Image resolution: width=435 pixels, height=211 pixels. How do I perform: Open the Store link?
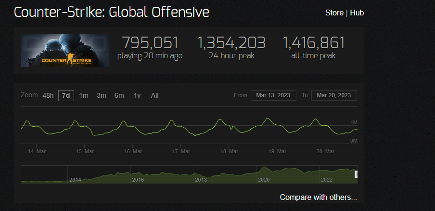click(334, 13)
